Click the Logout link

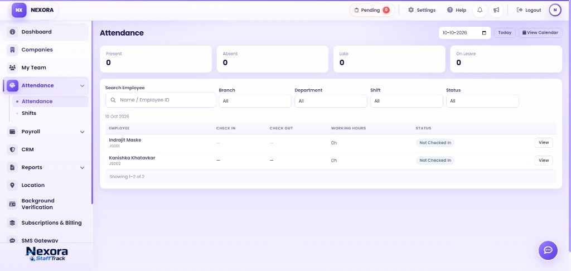(529, 10)
